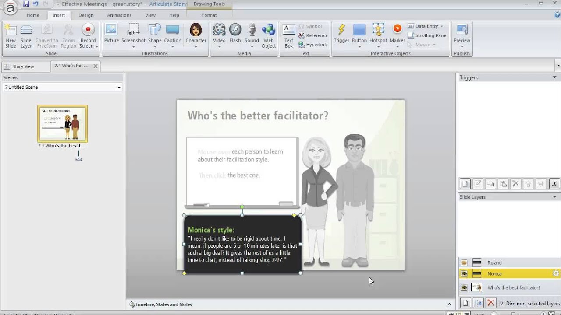Click the slide title Who's the better facilitator
Image resolution: width=561 pixels, height=315 pixels.
[x=258, y=115]
